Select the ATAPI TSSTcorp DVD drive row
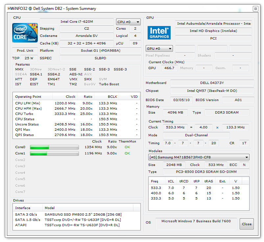Viewport: 264px width, 242px height. pyautogui.click(x=76, y=225)
